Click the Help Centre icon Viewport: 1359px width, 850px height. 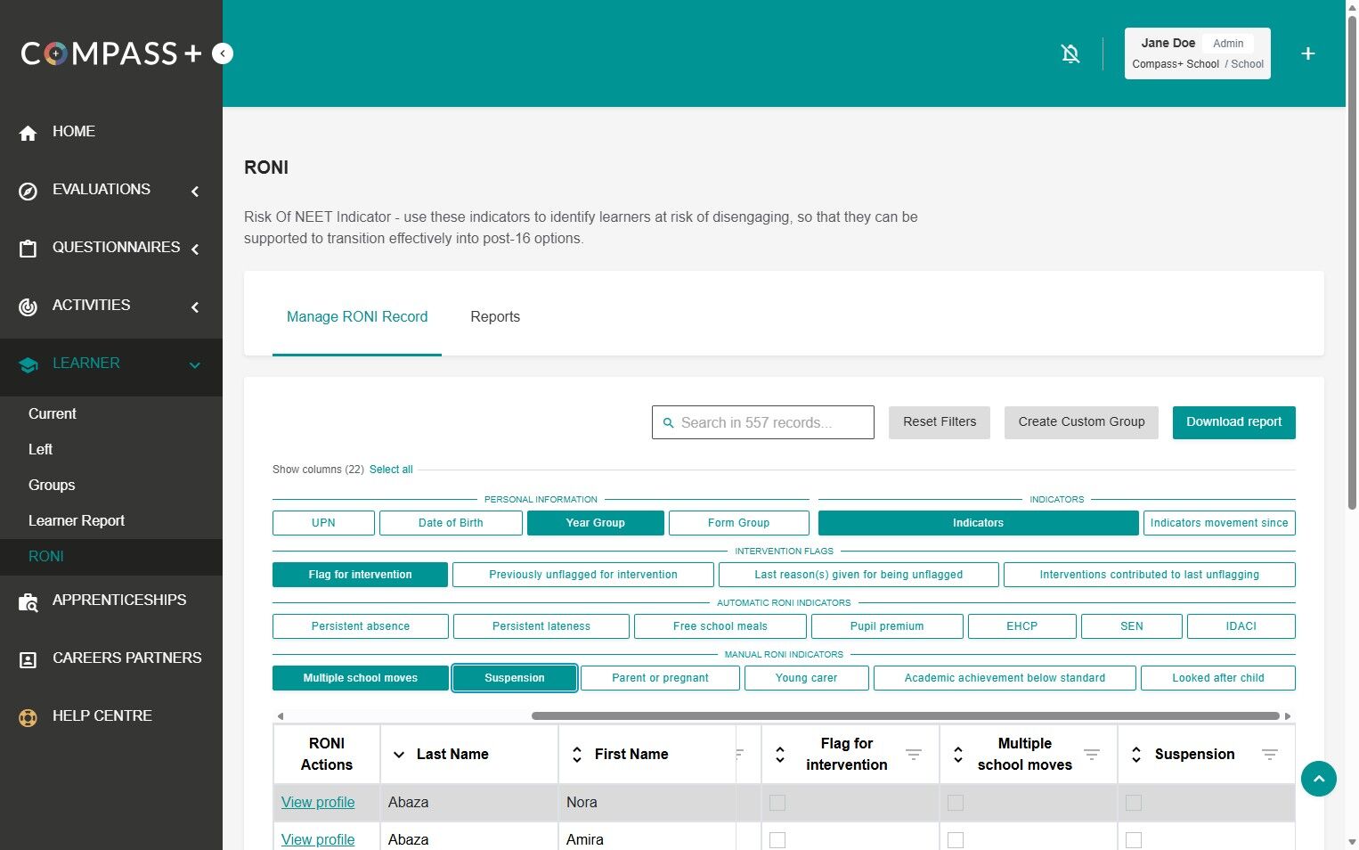28,716
